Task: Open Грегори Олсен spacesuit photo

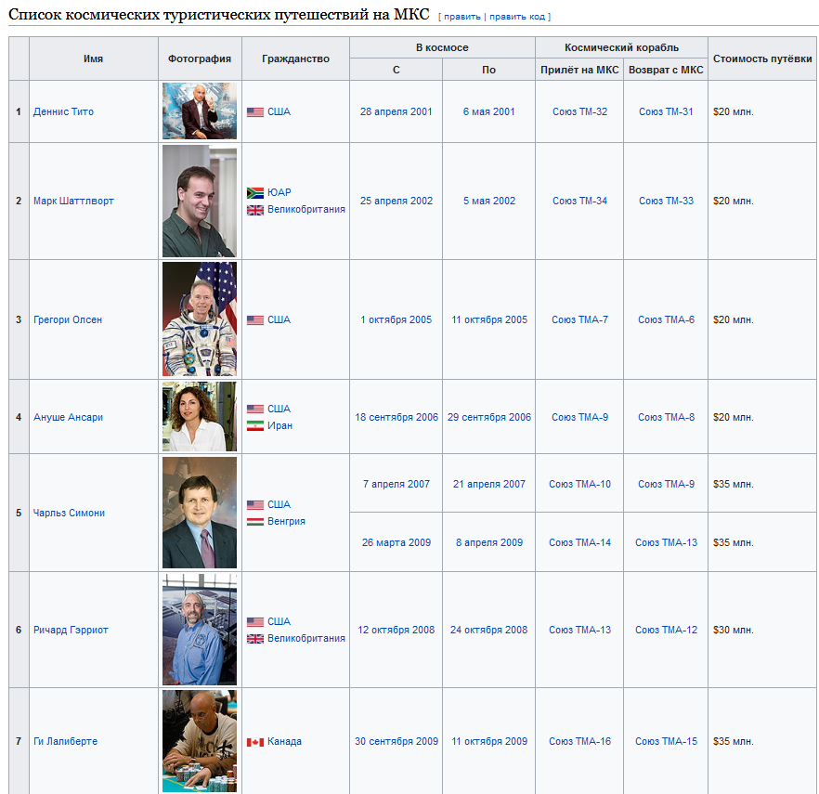Action: pos(200,319)
